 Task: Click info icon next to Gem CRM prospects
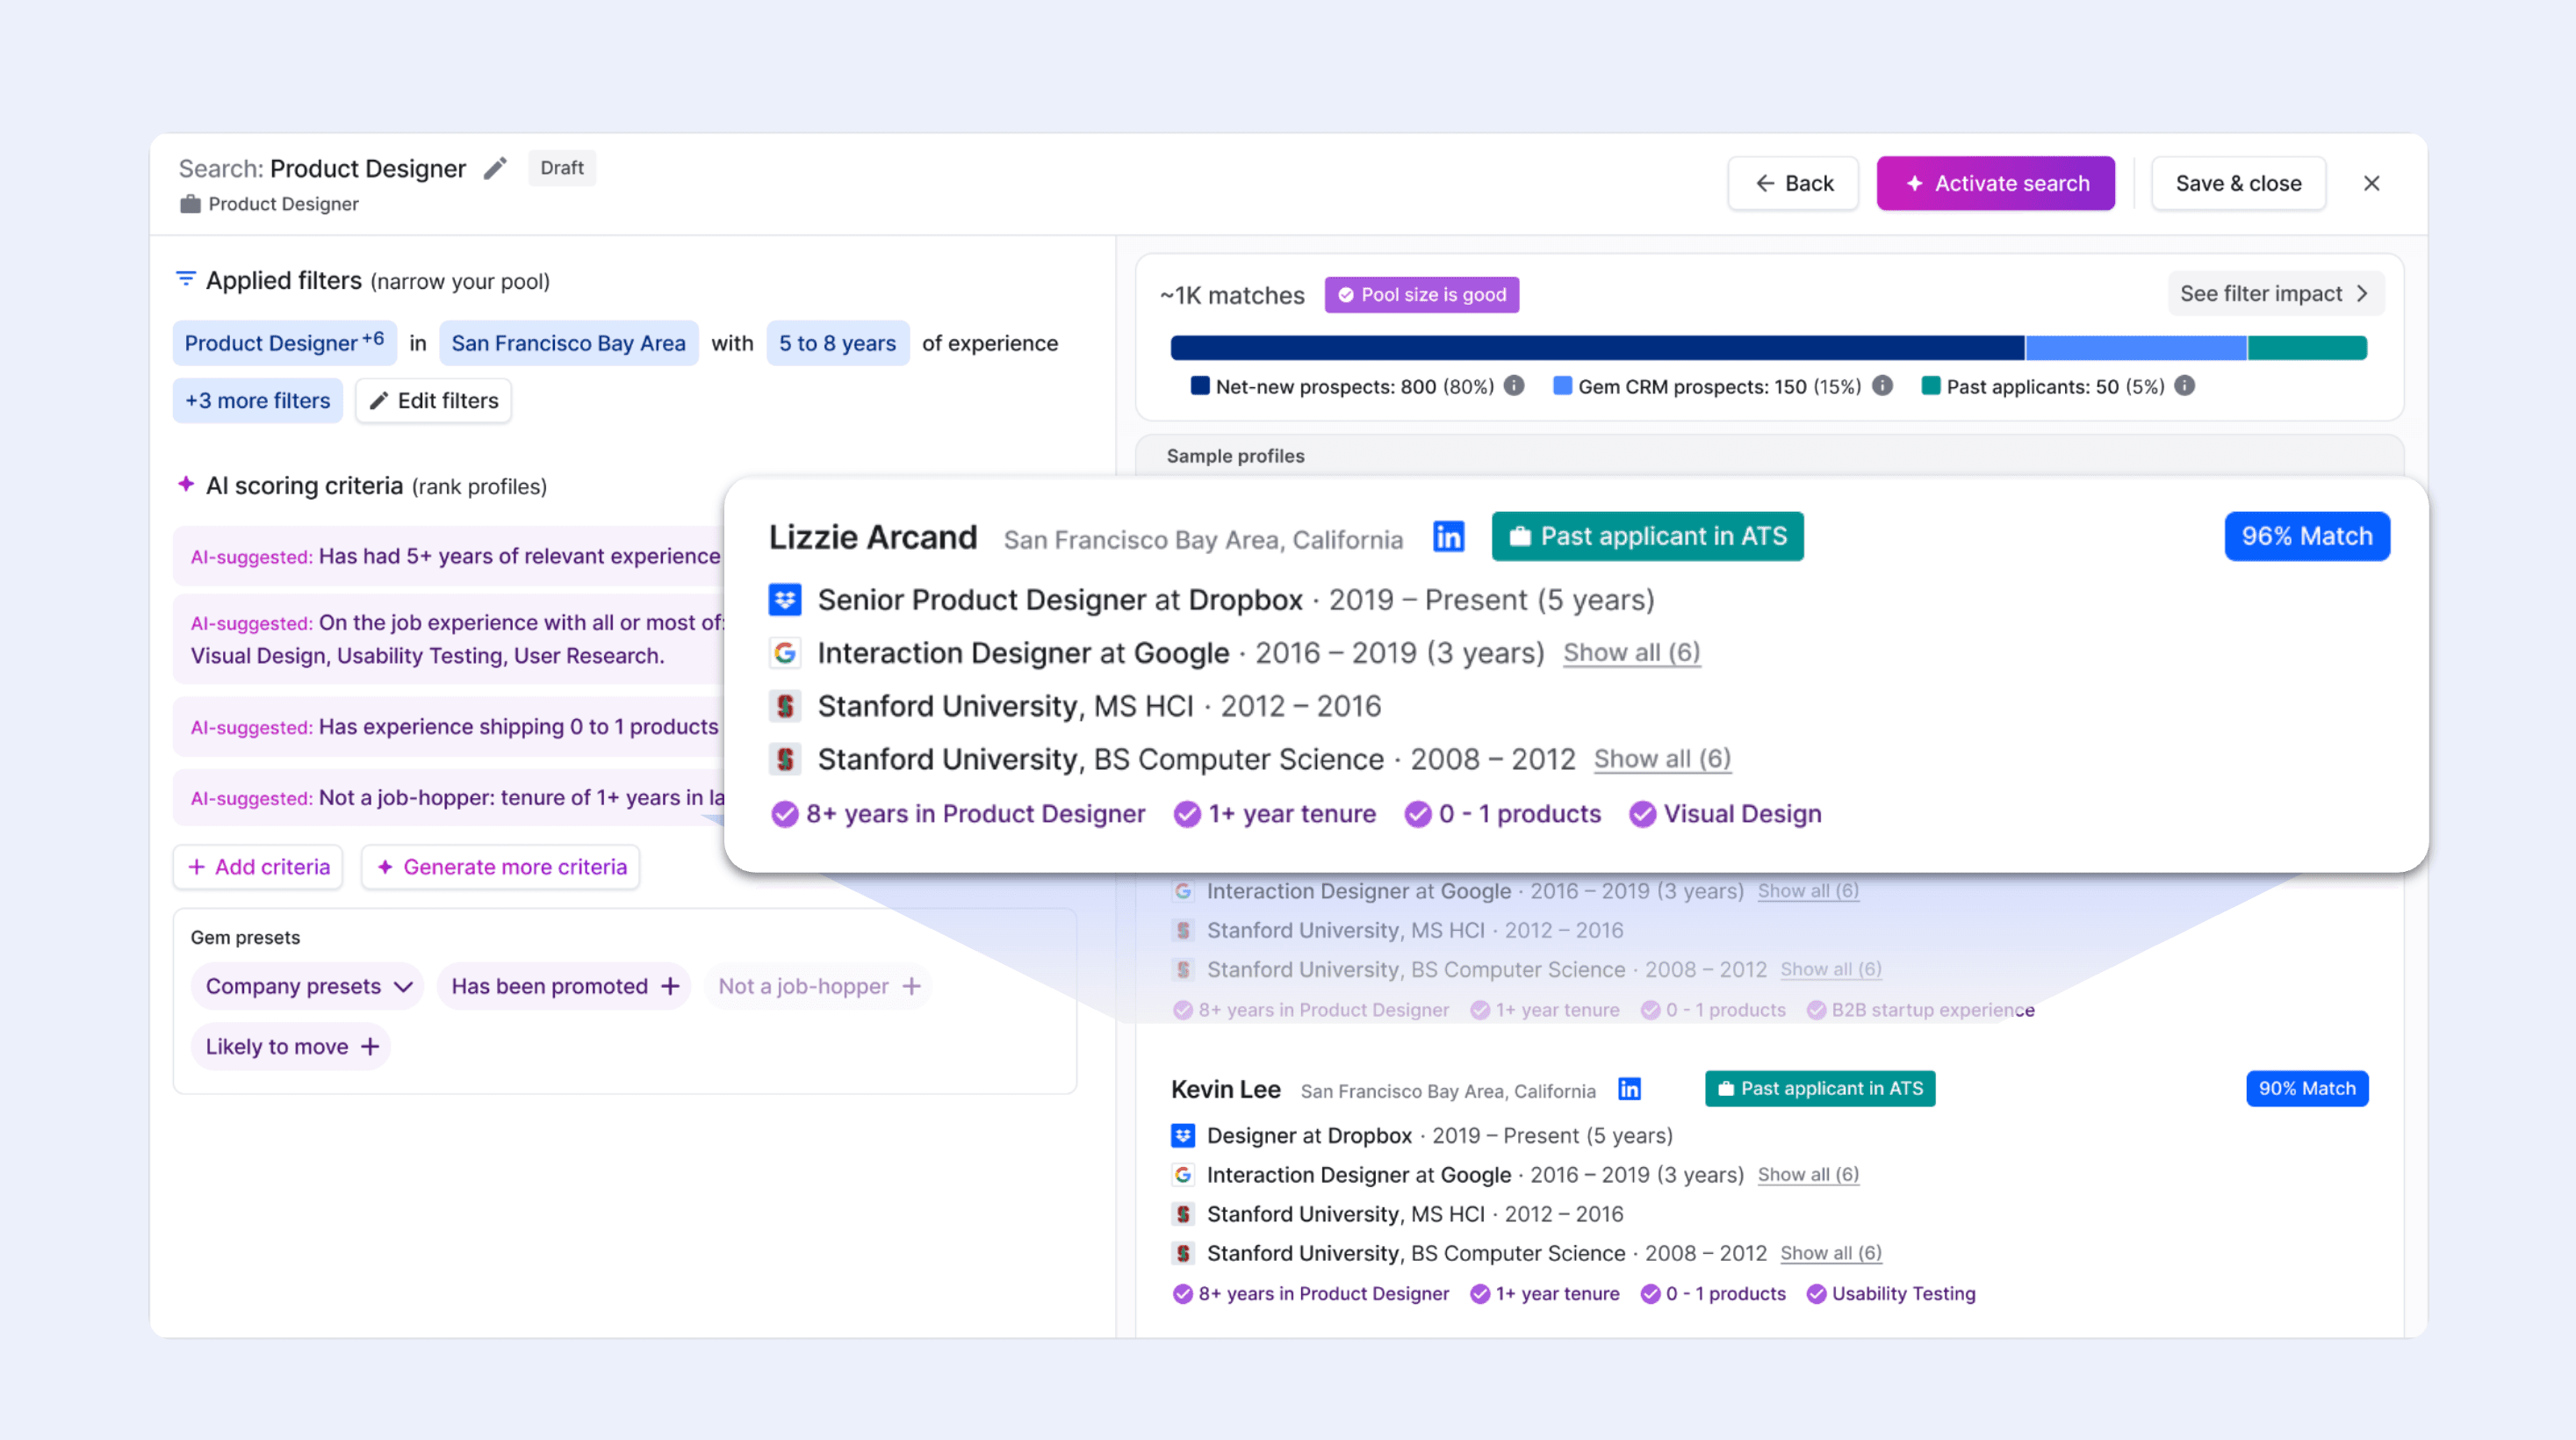1882,386
